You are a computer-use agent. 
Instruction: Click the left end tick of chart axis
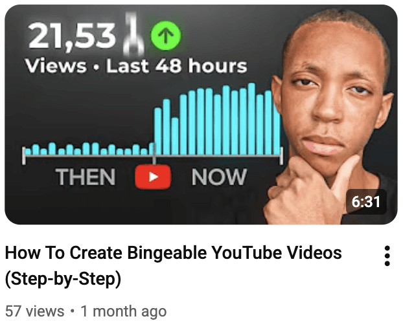pos(24,156)
